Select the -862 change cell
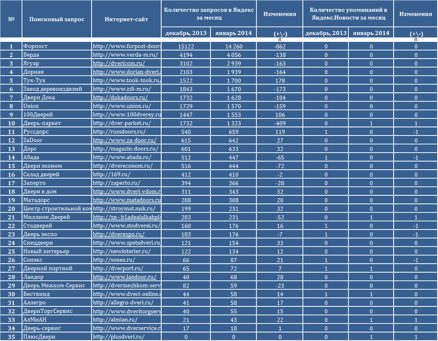This screenshot has height=341, width=438. pos(279,46)
